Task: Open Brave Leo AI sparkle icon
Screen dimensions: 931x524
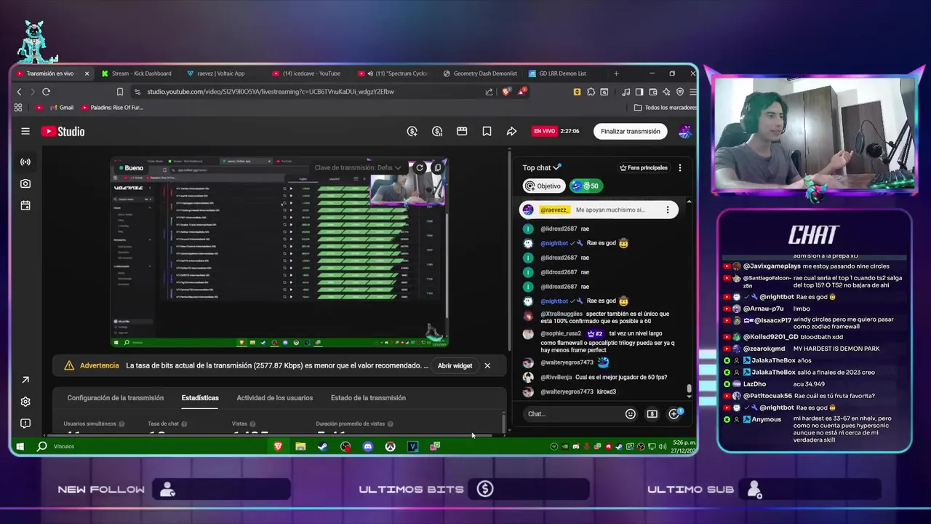Action: tap(667, 92)
